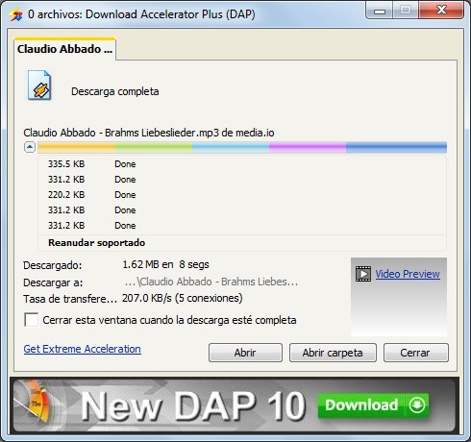Click the Abrir button

245,353
